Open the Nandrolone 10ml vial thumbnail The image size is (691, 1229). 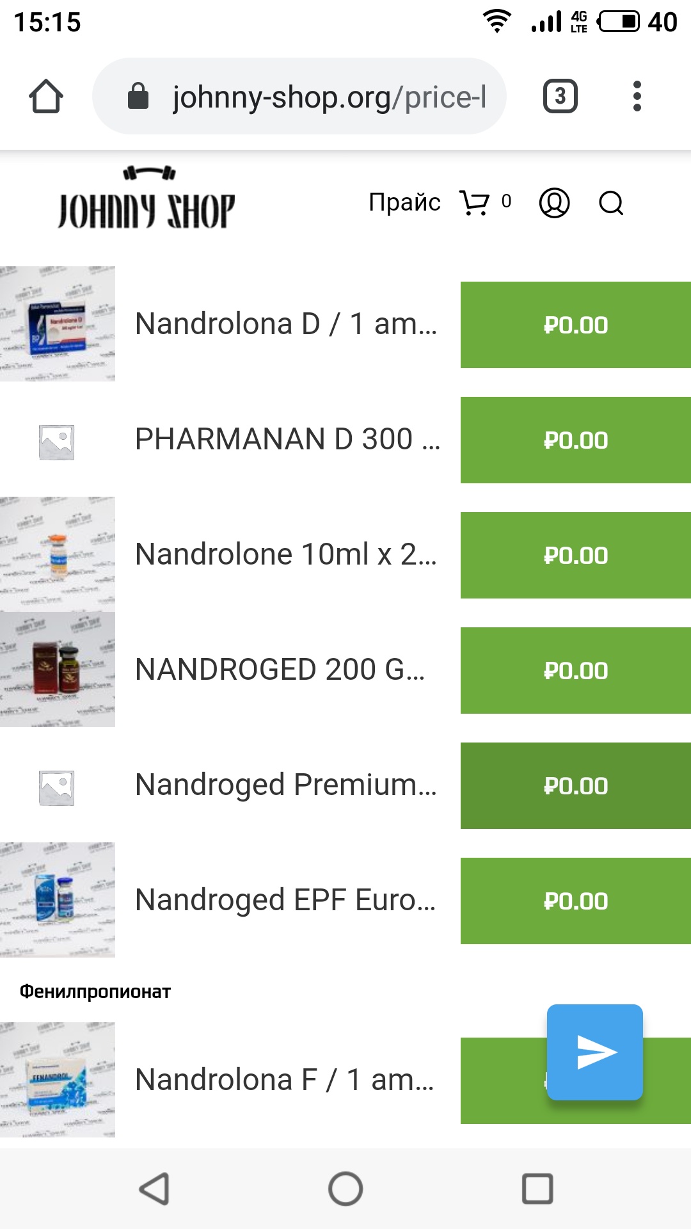tap(58, 554)
